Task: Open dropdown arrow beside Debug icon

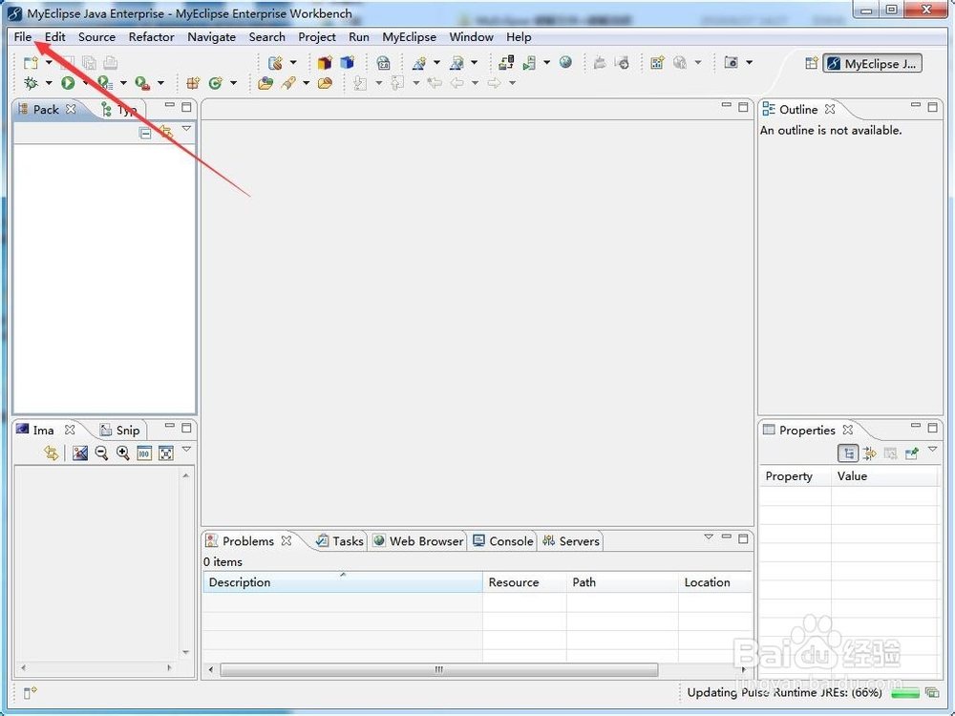Action: click(x=49, y=83)
